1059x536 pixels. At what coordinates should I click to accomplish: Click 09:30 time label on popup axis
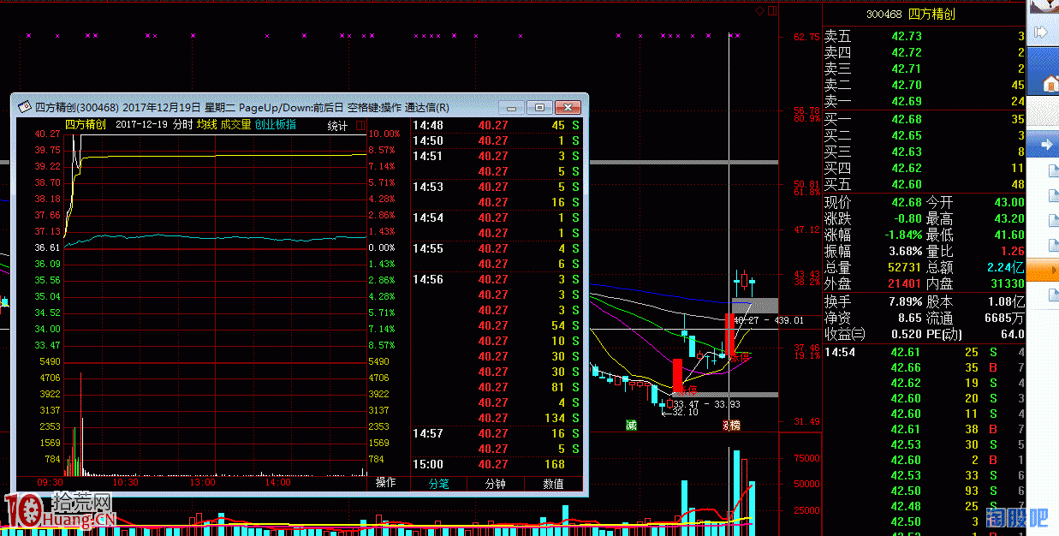[x=51, y=482]
